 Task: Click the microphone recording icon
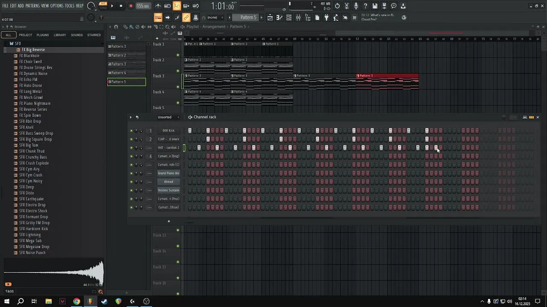click(356, 6)
